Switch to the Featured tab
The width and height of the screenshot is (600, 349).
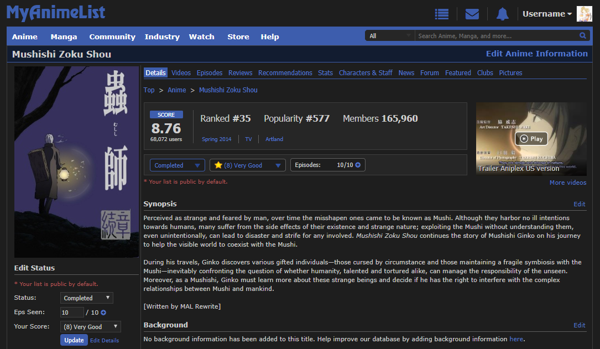(458, 72)
